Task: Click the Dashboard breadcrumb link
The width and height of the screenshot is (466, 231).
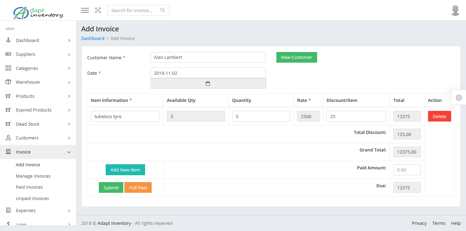Action: [93, 38]
